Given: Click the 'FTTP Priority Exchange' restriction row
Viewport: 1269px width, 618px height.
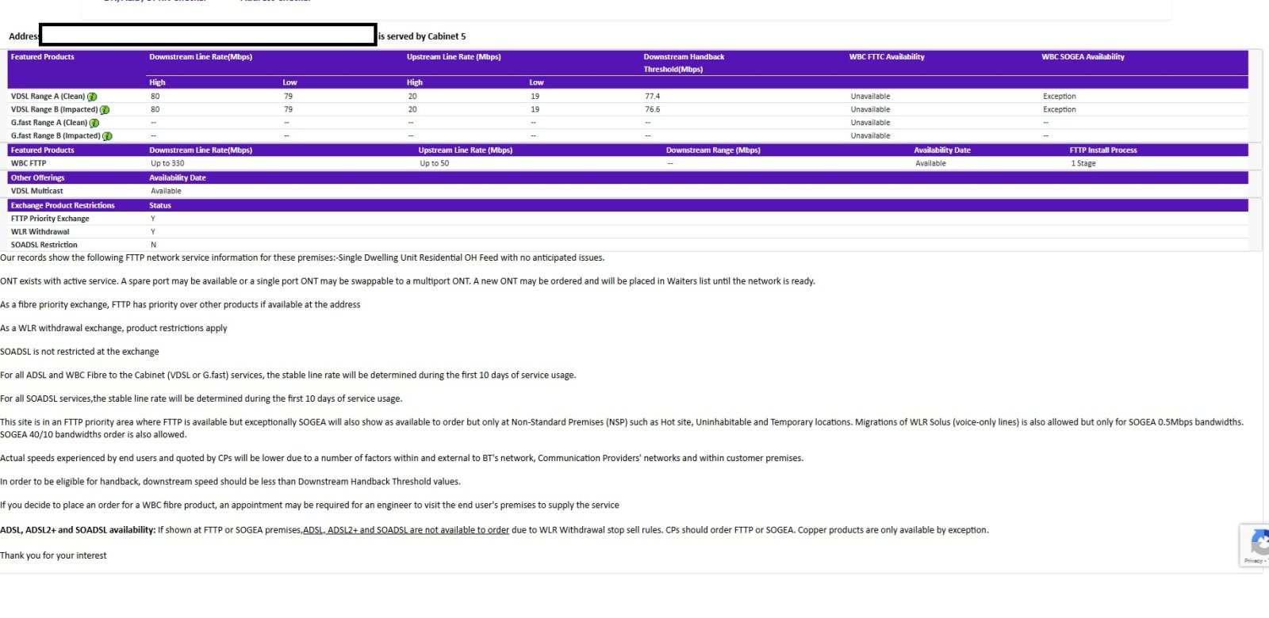Looking at the screenshot, I should pyautogui.click(x=50, y=219).
